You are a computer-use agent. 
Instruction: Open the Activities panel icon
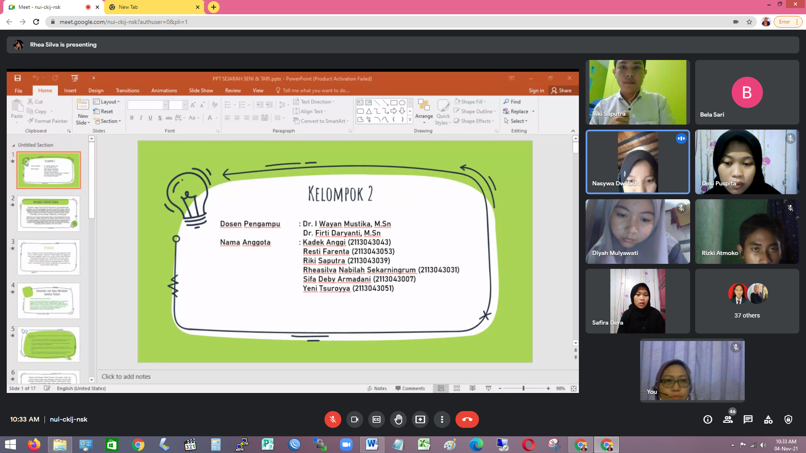(x=768, y=419)
